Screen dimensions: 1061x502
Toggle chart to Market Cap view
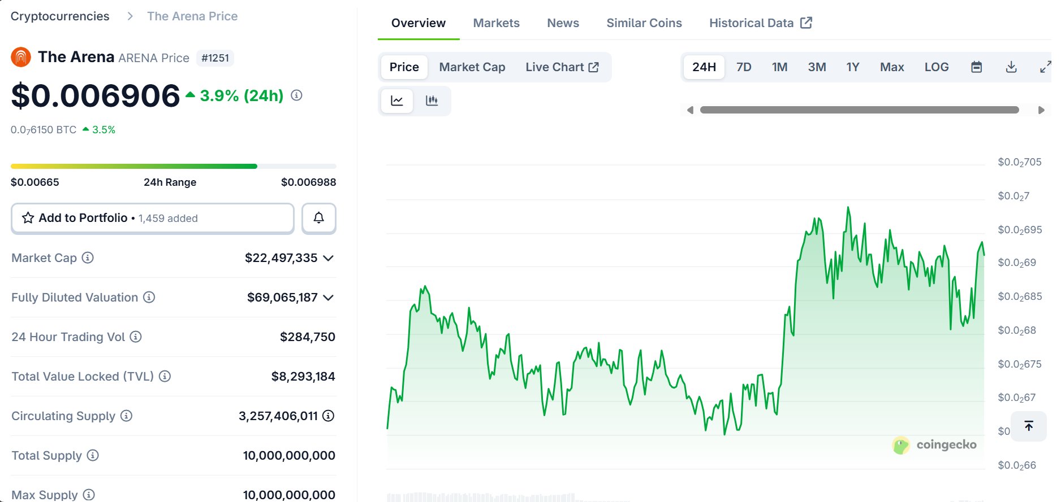(x=472, y=67)
